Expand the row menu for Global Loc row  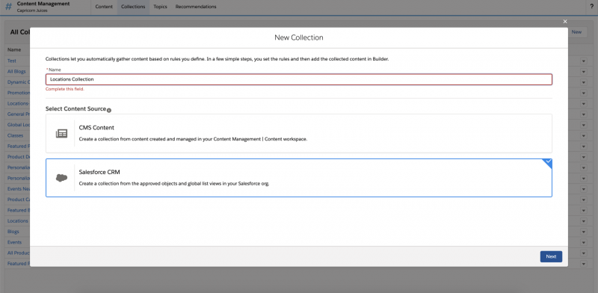584,126
